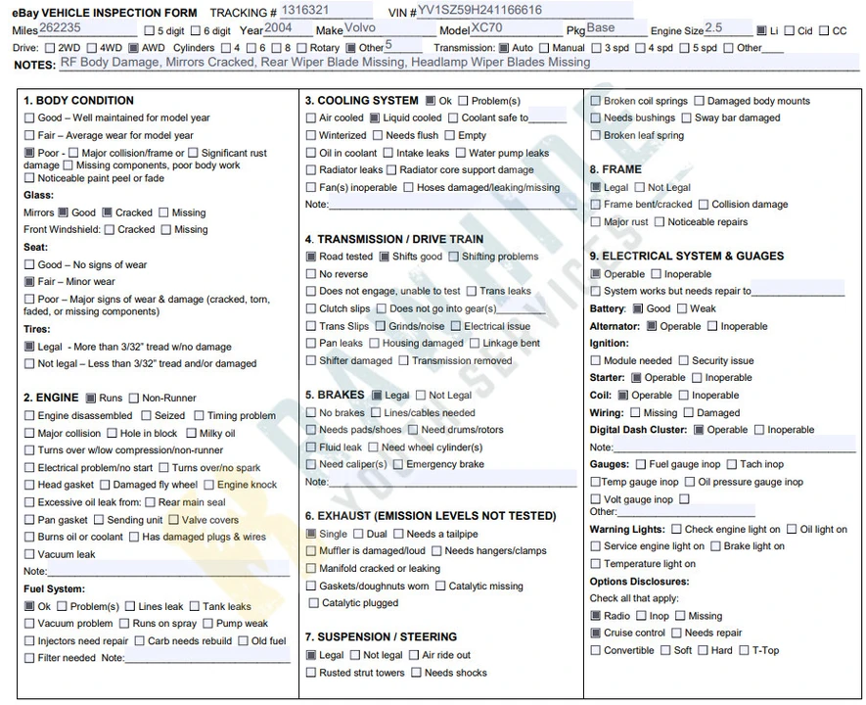Click the Year field showing 2004
Viewport: 866px width, 705px height.
coord(289,28)
